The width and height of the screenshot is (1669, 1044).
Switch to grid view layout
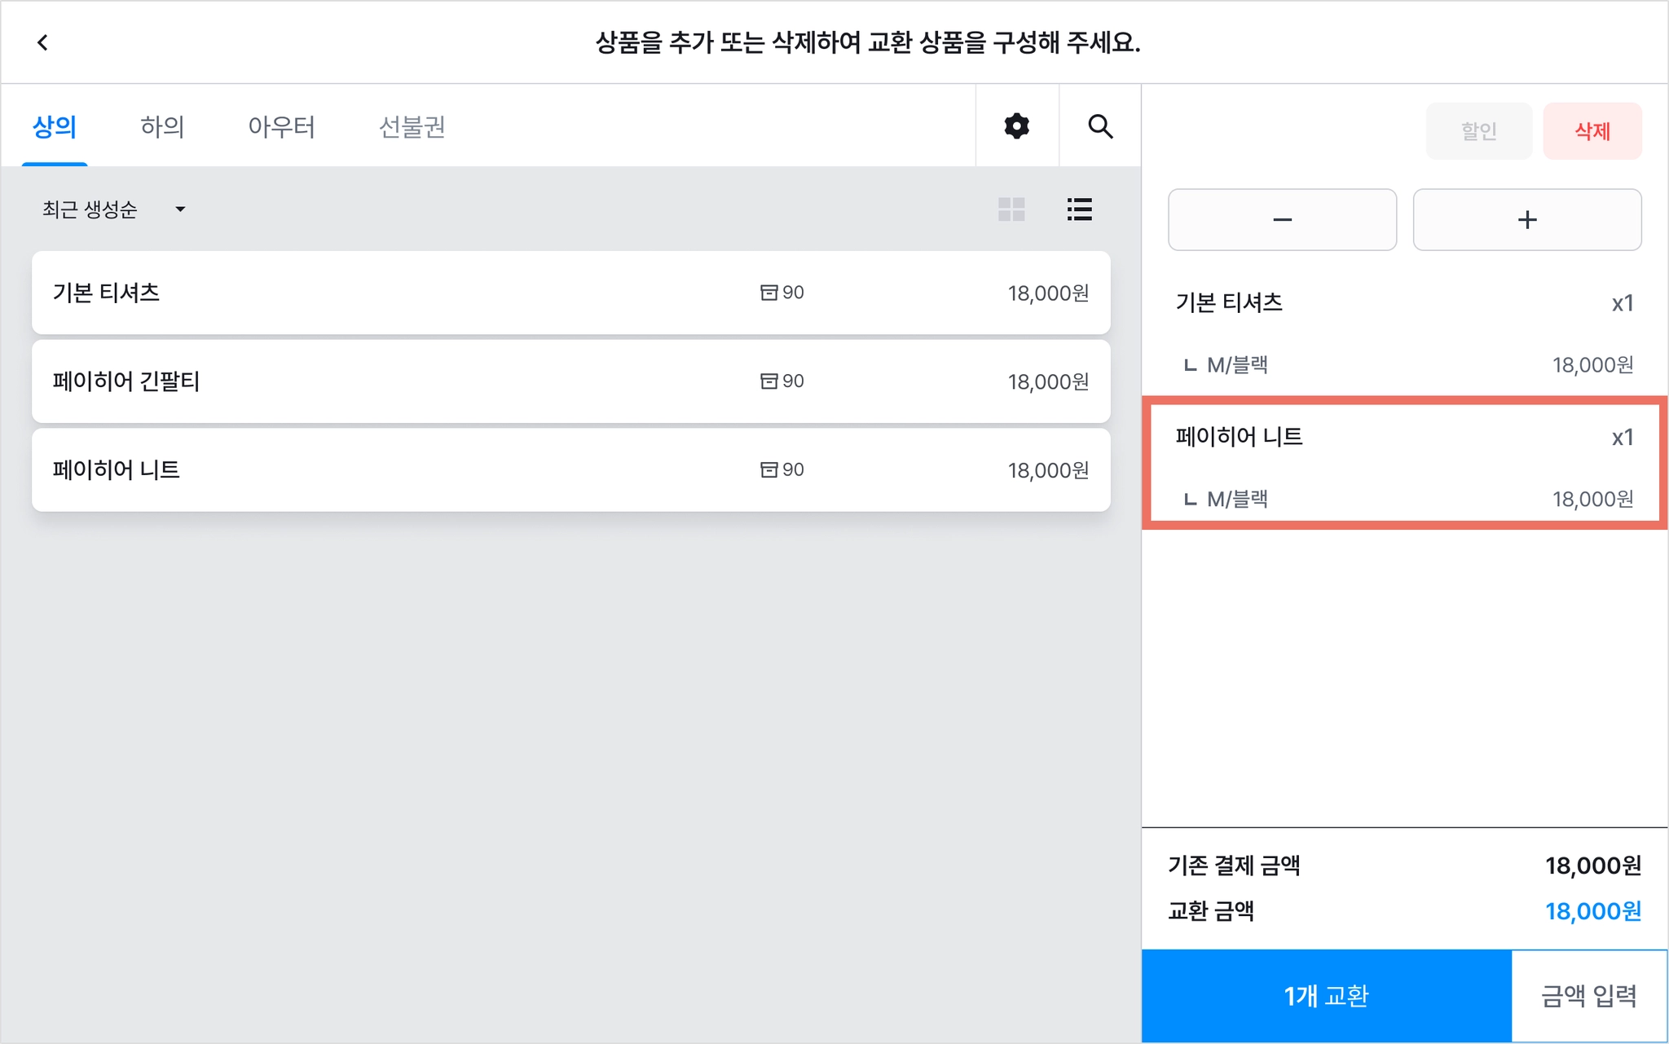[x=1011, y=209]
